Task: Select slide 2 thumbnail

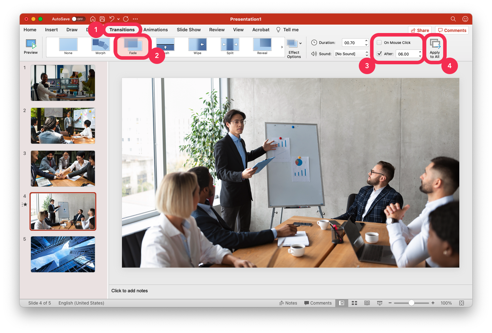Action: tap(63, 126)
